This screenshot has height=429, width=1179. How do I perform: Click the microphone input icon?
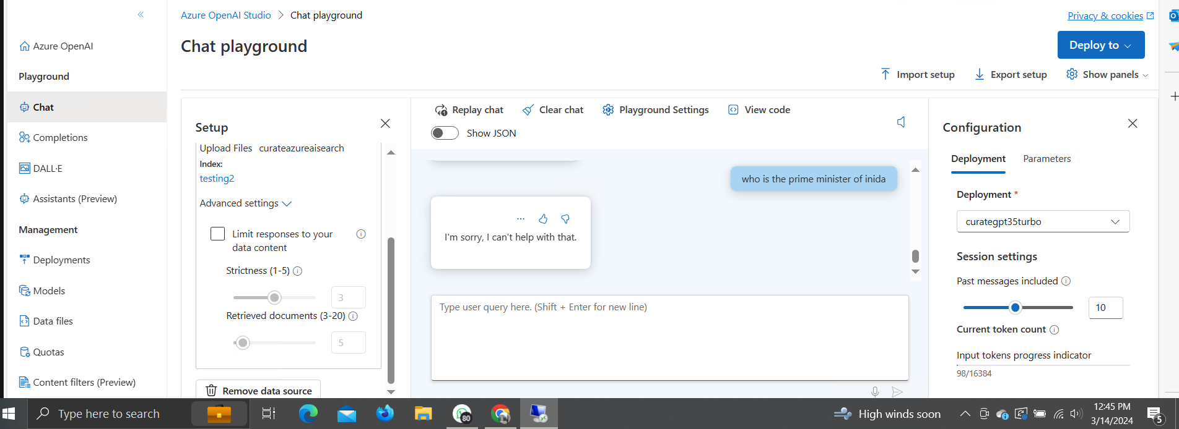[875, 391]
